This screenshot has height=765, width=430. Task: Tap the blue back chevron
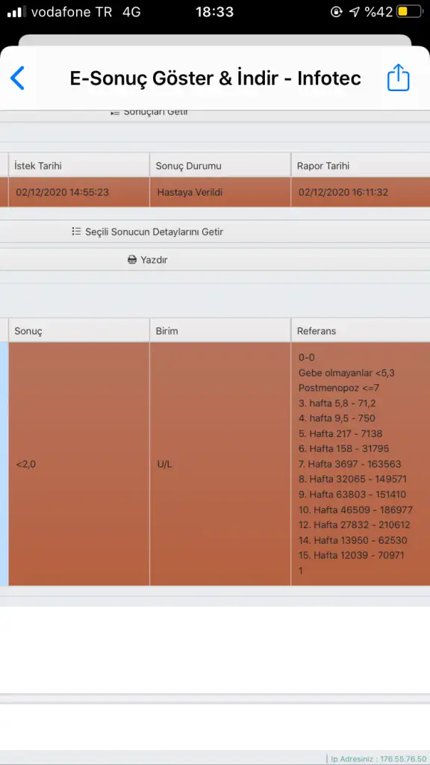17,78
